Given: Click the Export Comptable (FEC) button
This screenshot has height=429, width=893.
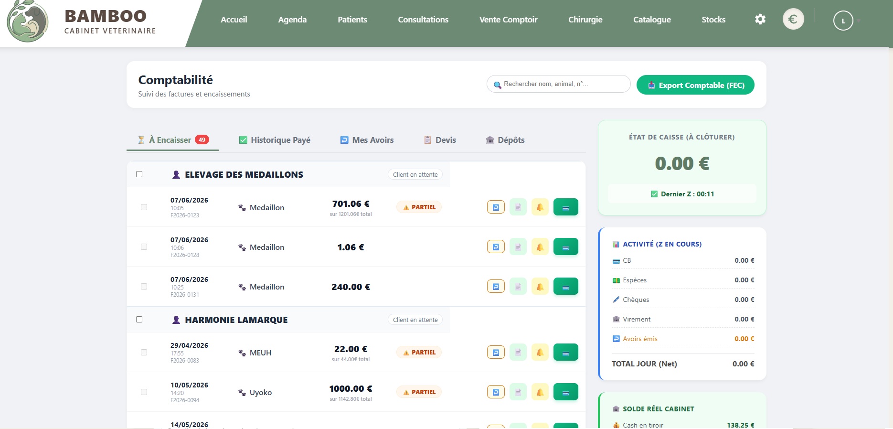Looking at the screenshot, I should 695,85.
